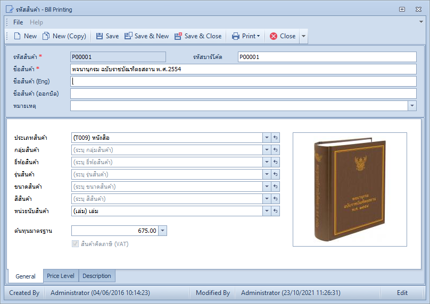This screenshot has height=304, width=430.
Task: Expand the หมายเหตุ dropdown arrow
Action: pyautogui.click(x=412, y=106)
